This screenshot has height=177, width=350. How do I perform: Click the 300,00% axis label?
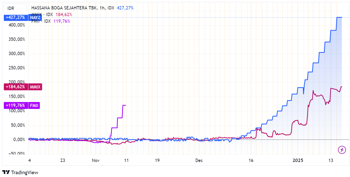(x=17, y=54)
